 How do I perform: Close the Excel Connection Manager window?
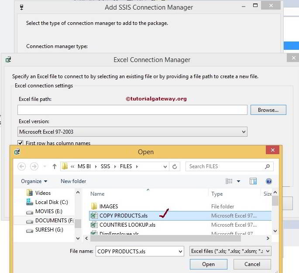point(293,58)
